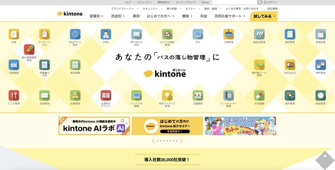Image resolution: width=335 pixels, height=170 pixels.
Task: Click the 名刺管理 business card icon
Action: tap(44, 96)
